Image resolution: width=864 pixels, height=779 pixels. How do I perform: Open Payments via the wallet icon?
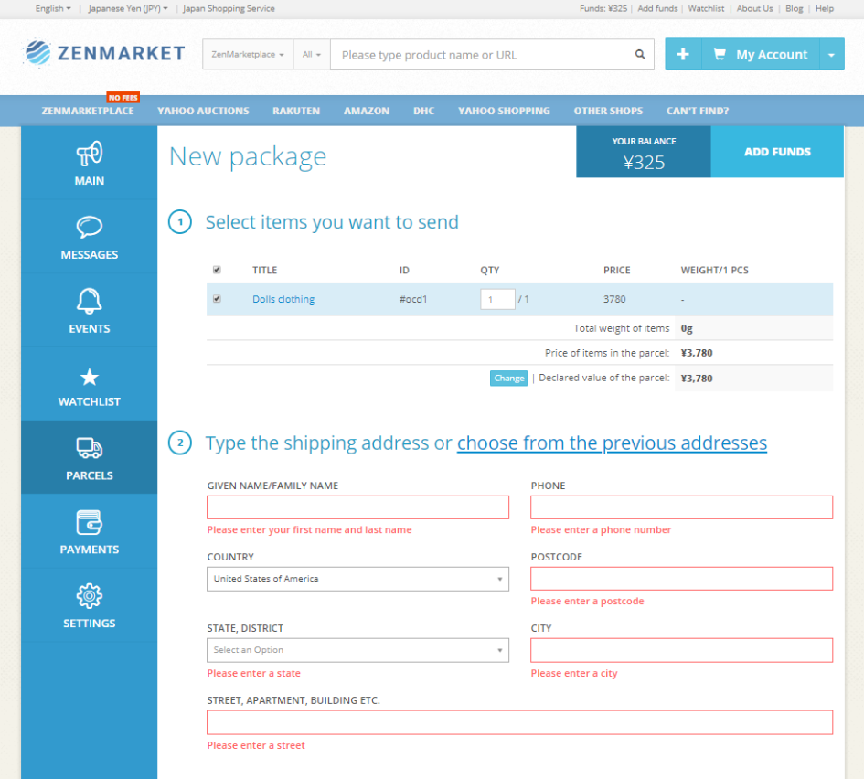tap(89, 522)
